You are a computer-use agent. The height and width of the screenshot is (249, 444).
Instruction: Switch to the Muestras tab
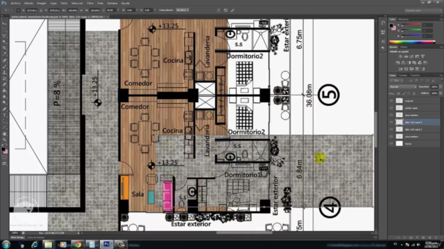tap(404, 19)
